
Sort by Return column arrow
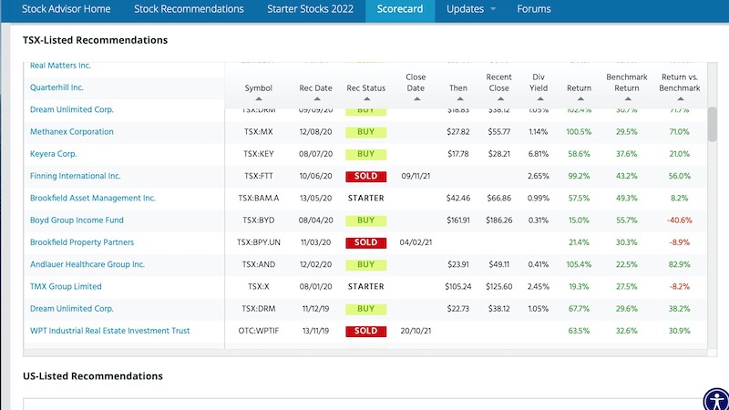coord(580,99)
